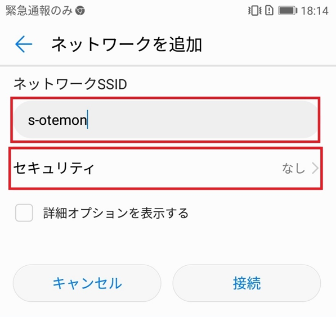Open the セキュリティ selection row
This screenshot has height=317, width=336.
165,169
